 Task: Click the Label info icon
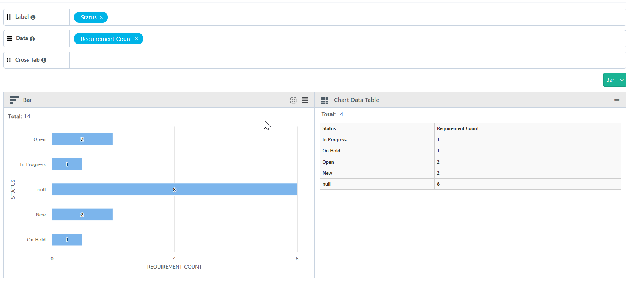pos(33,17)
